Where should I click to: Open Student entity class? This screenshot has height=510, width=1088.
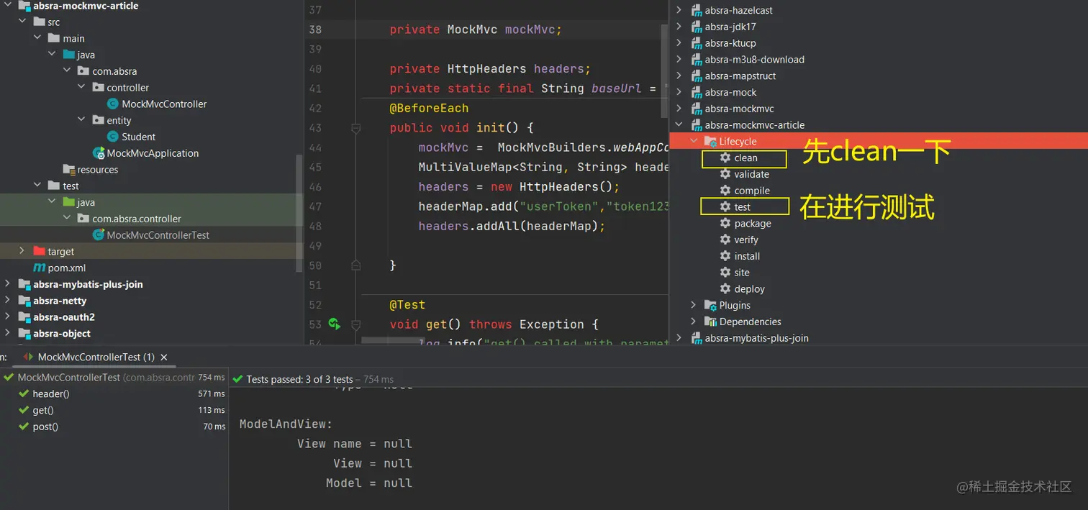click(x=138, y=137)
